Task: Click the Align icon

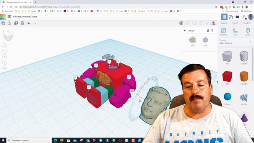Action: [207, 23]
